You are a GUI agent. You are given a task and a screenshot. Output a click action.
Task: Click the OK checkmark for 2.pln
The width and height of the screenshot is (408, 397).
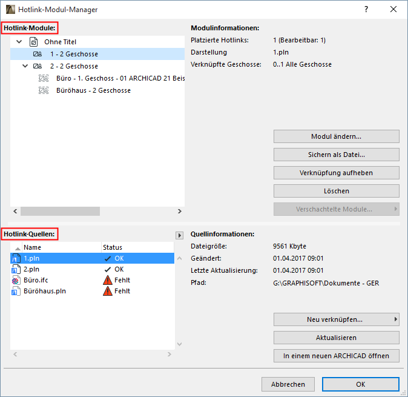pos(108,269)
